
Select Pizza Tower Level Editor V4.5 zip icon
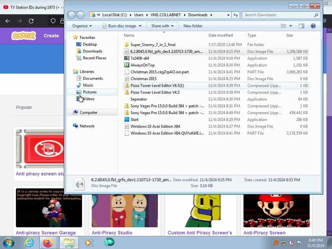(127, 92)
